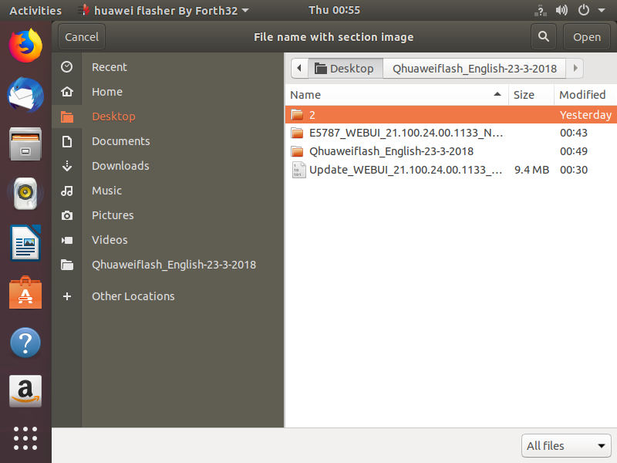
Task: Open Activities overview in top bar
Action: [x=35, y=10]
